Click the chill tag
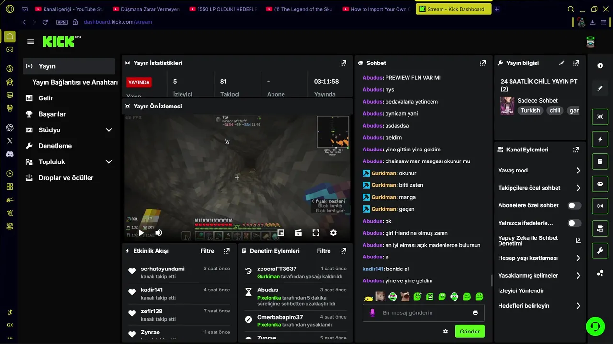 [x=555, y=110]
